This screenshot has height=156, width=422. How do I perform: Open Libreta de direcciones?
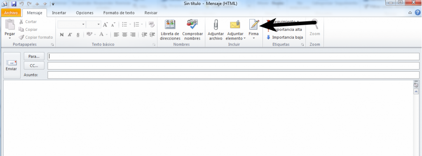[170, 30]
